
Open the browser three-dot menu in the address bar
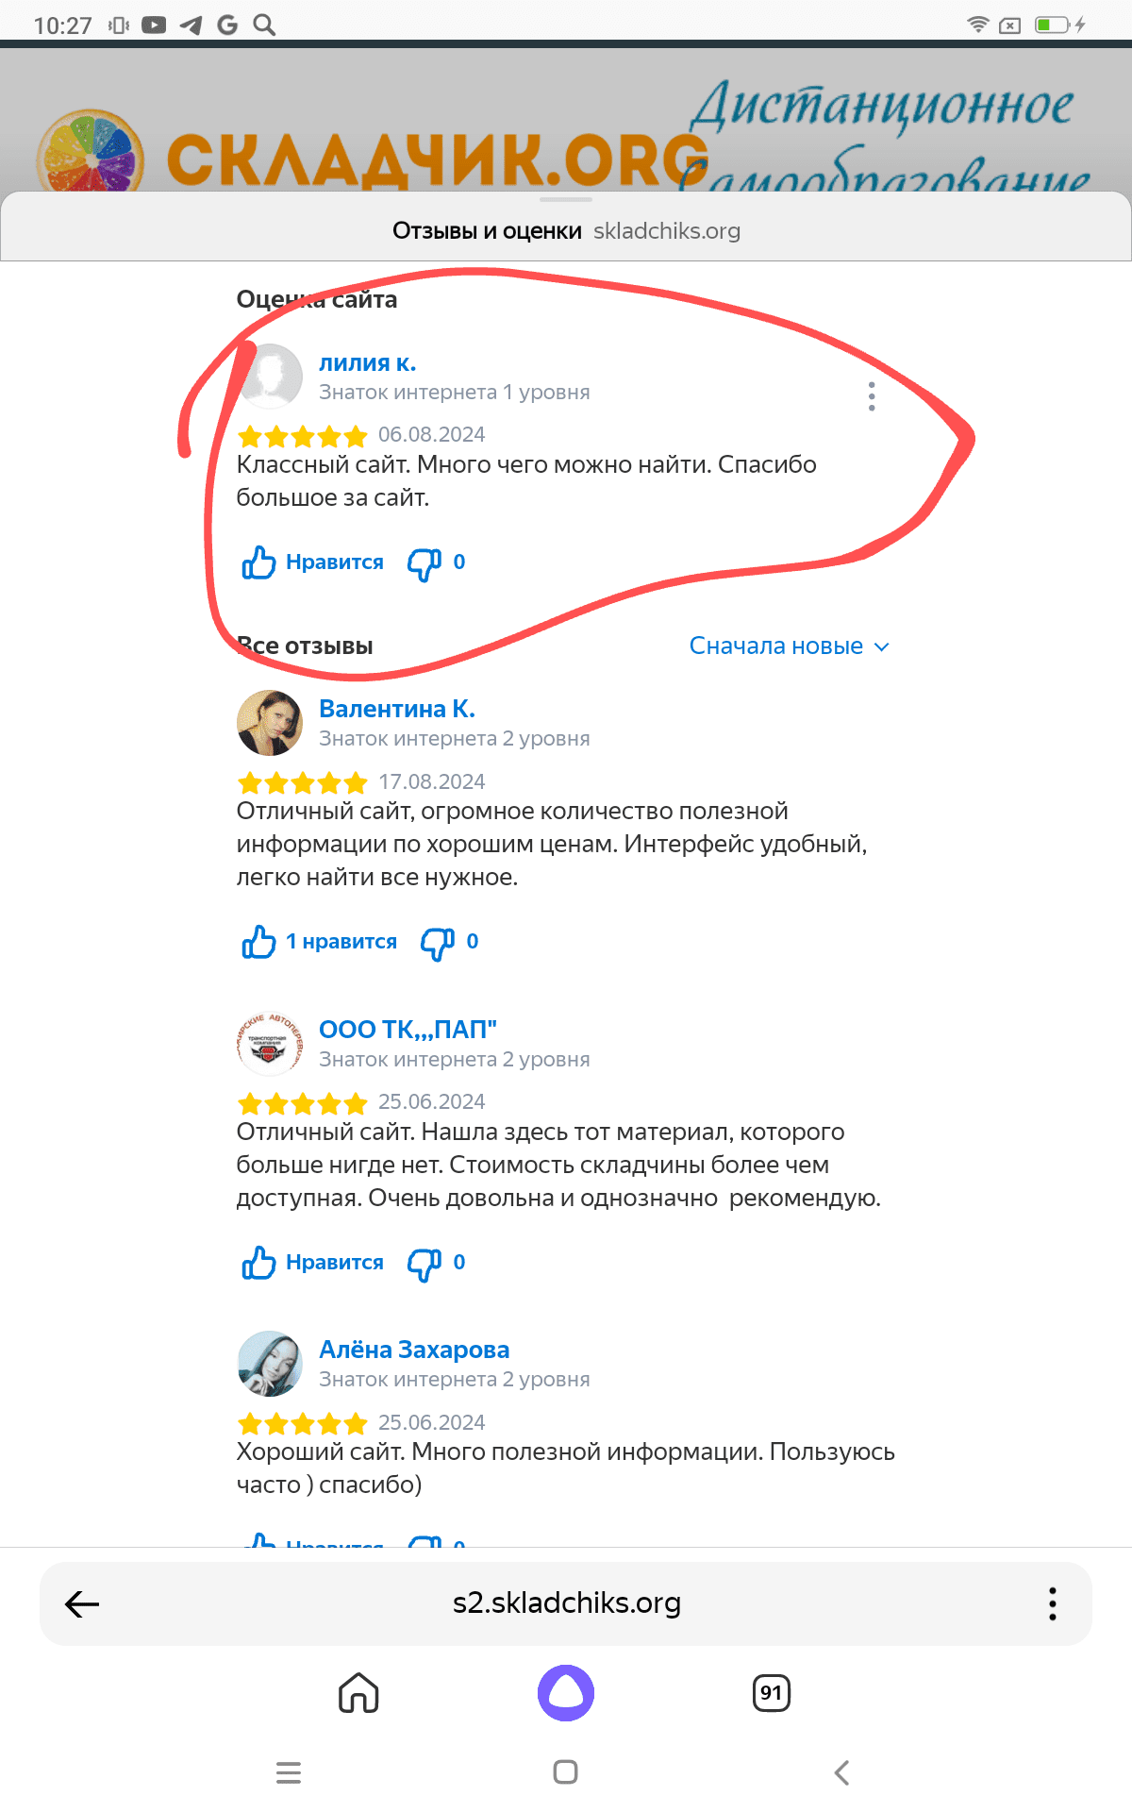coord(1053,1603)
